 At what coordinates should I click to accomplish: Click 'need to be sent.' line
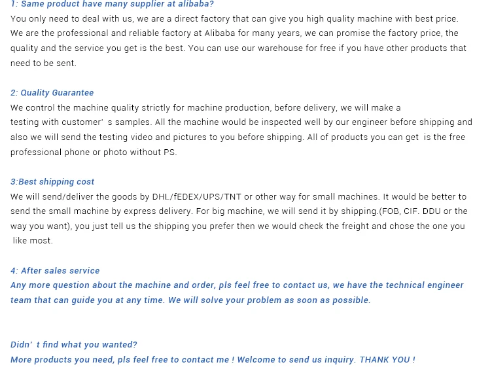43,63
